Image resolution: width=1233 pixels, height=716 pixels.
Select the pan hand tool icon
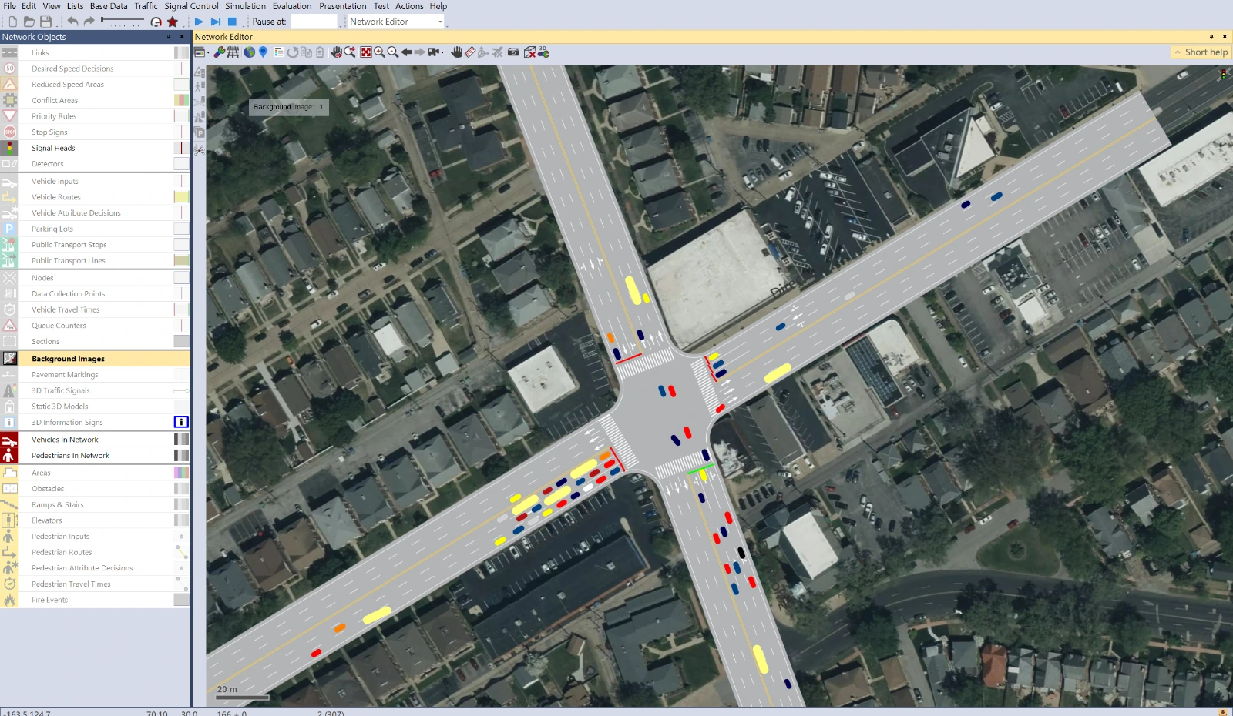[x=456, y=52]
